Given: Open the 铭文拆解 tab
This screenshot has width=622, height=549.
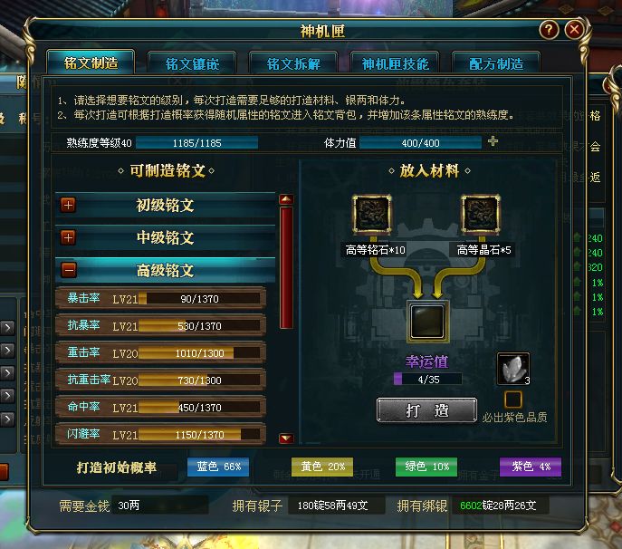Looking at the screenshot, I should 293,63.
